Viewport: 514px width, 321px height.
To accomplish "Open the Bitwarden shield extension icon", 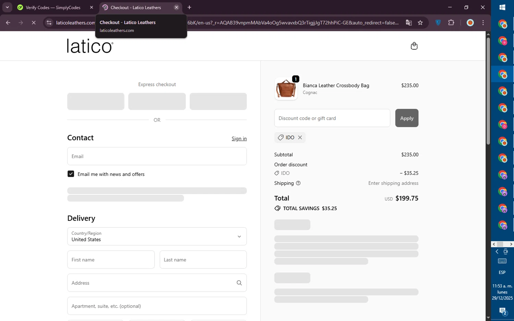I will coord(438,23).
